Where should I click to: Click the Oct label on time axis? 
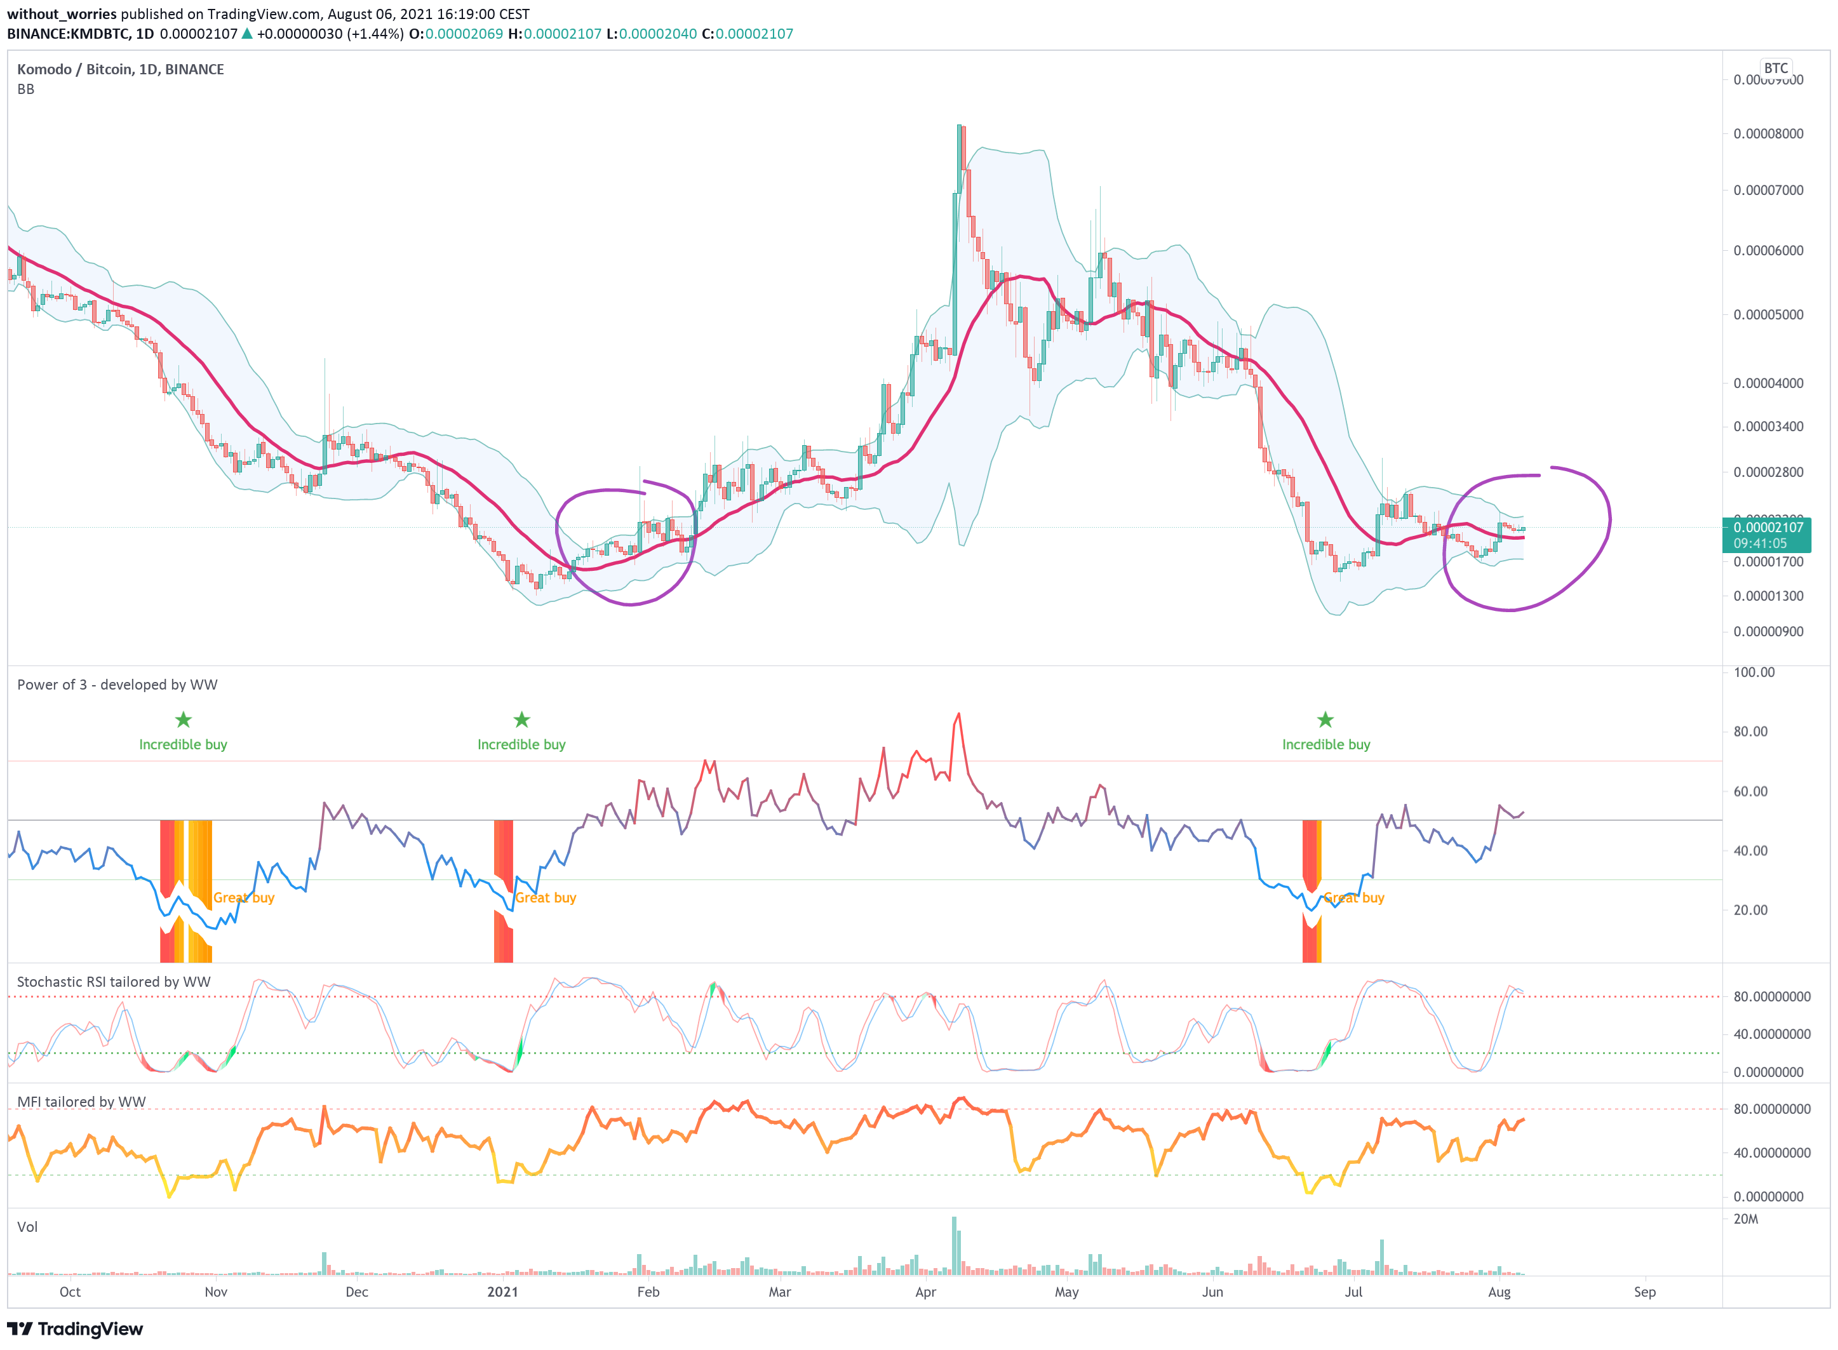(70, 1292)
